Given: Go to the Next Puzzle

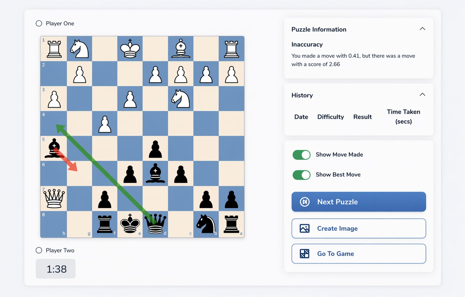Looking at the screenshot, I should [359, 202].
